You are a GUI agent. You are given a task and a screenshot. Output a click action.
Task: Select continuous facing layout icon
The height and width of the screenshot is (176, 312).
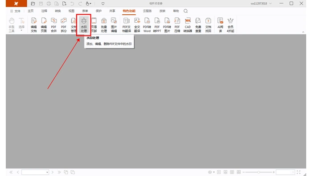pos(238,172)
